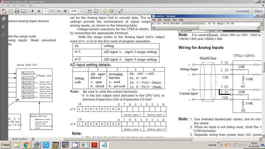
Task: Open the Page Thumbnails panel icon
Action: pos(4,19)
